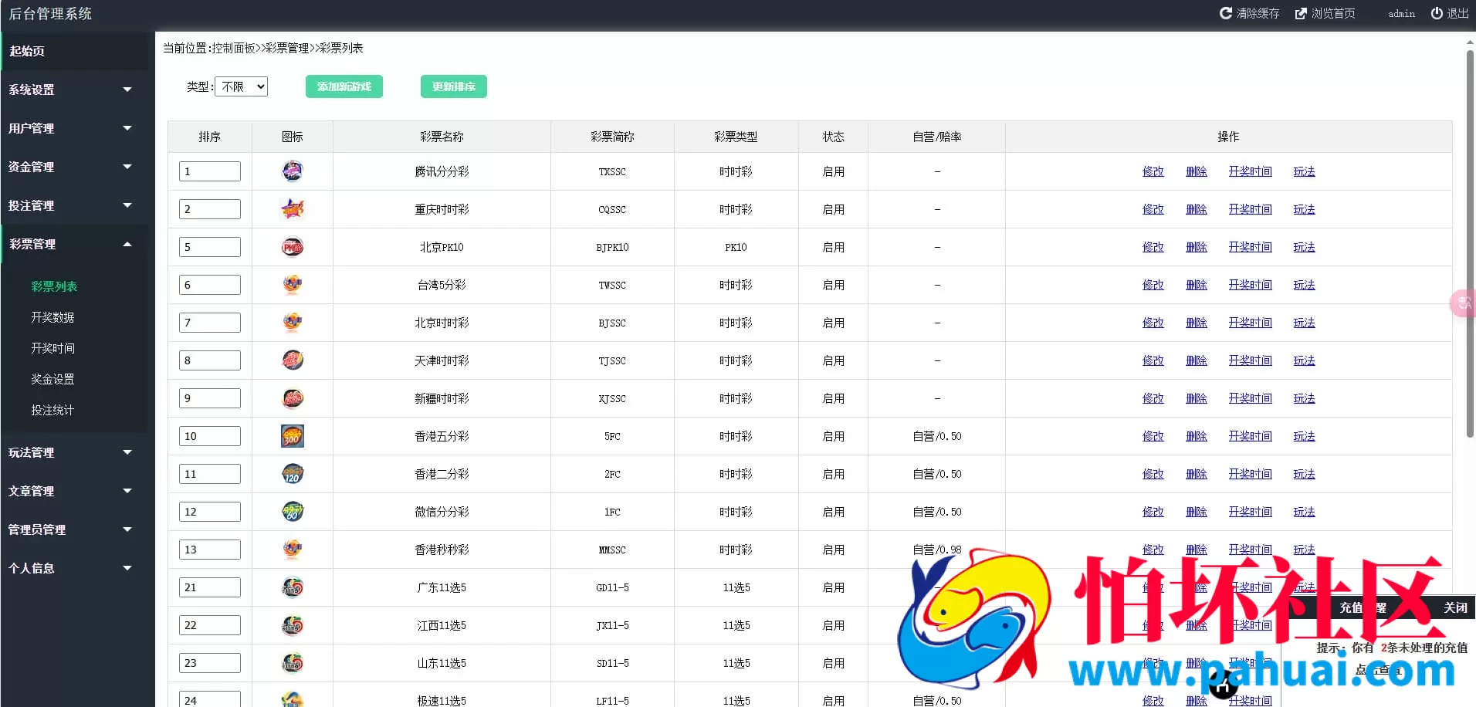Click the 更新排序 button
This screenshot has height=707, width=1476.
(x=453, y=86)
